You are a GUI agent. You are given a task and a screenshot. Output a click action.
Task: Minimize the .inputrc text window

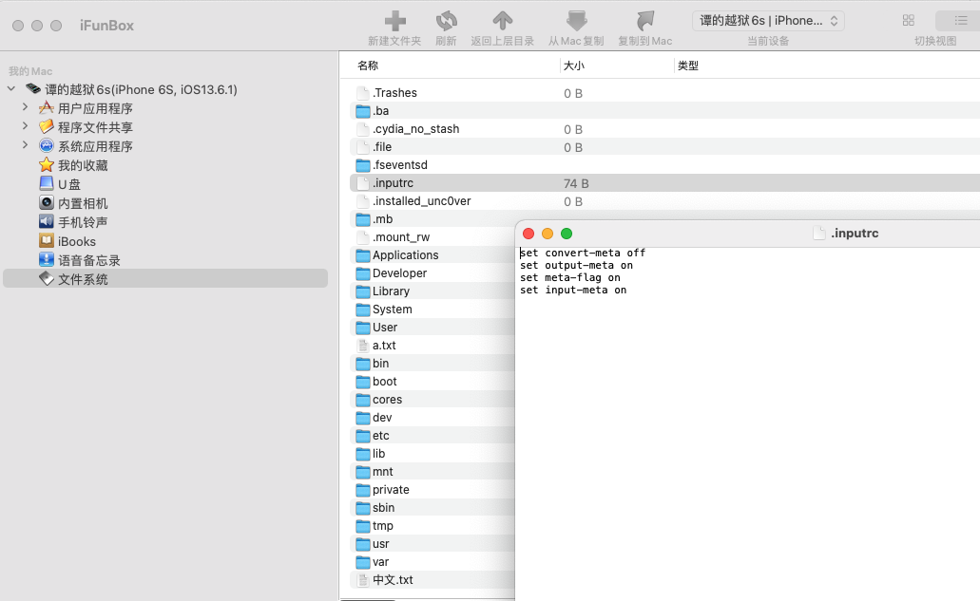pyautogui.click(x=548, y=234)
